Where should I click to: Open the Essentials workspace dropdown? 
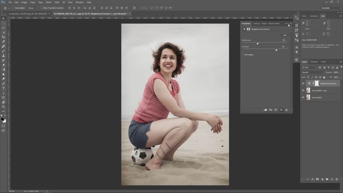tap(331, 8)
